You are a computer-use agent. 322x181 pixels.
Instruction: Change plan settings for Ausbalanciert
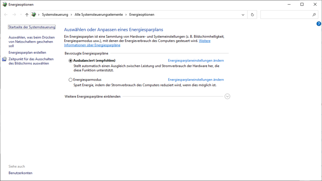click(x=196, y=61)
